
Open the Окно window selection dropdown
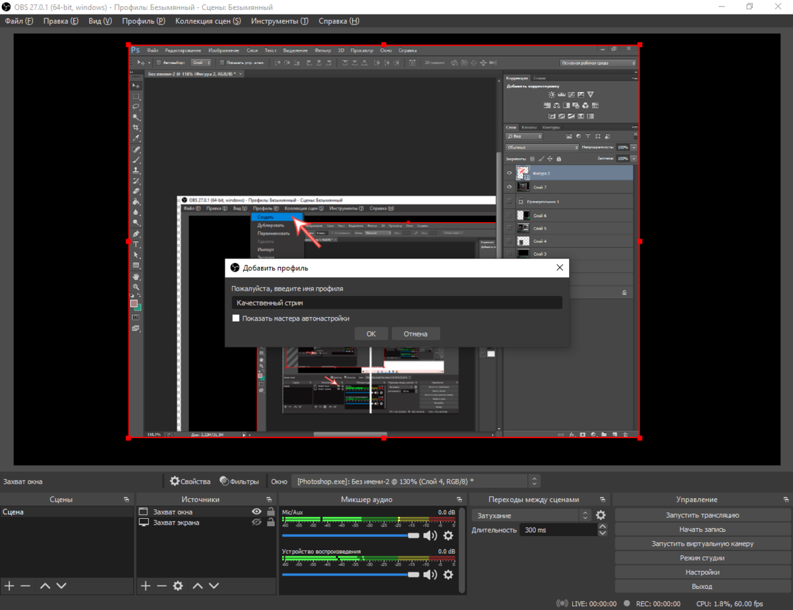coord(415,481)
